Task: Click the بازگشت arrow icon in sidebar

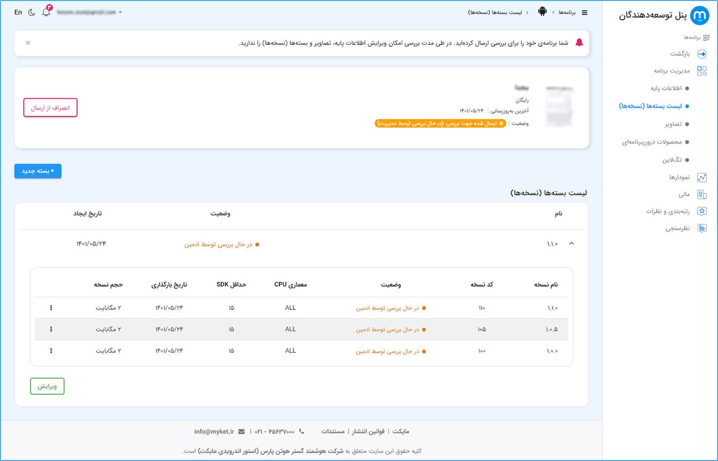Action: (x=702, y=54)
